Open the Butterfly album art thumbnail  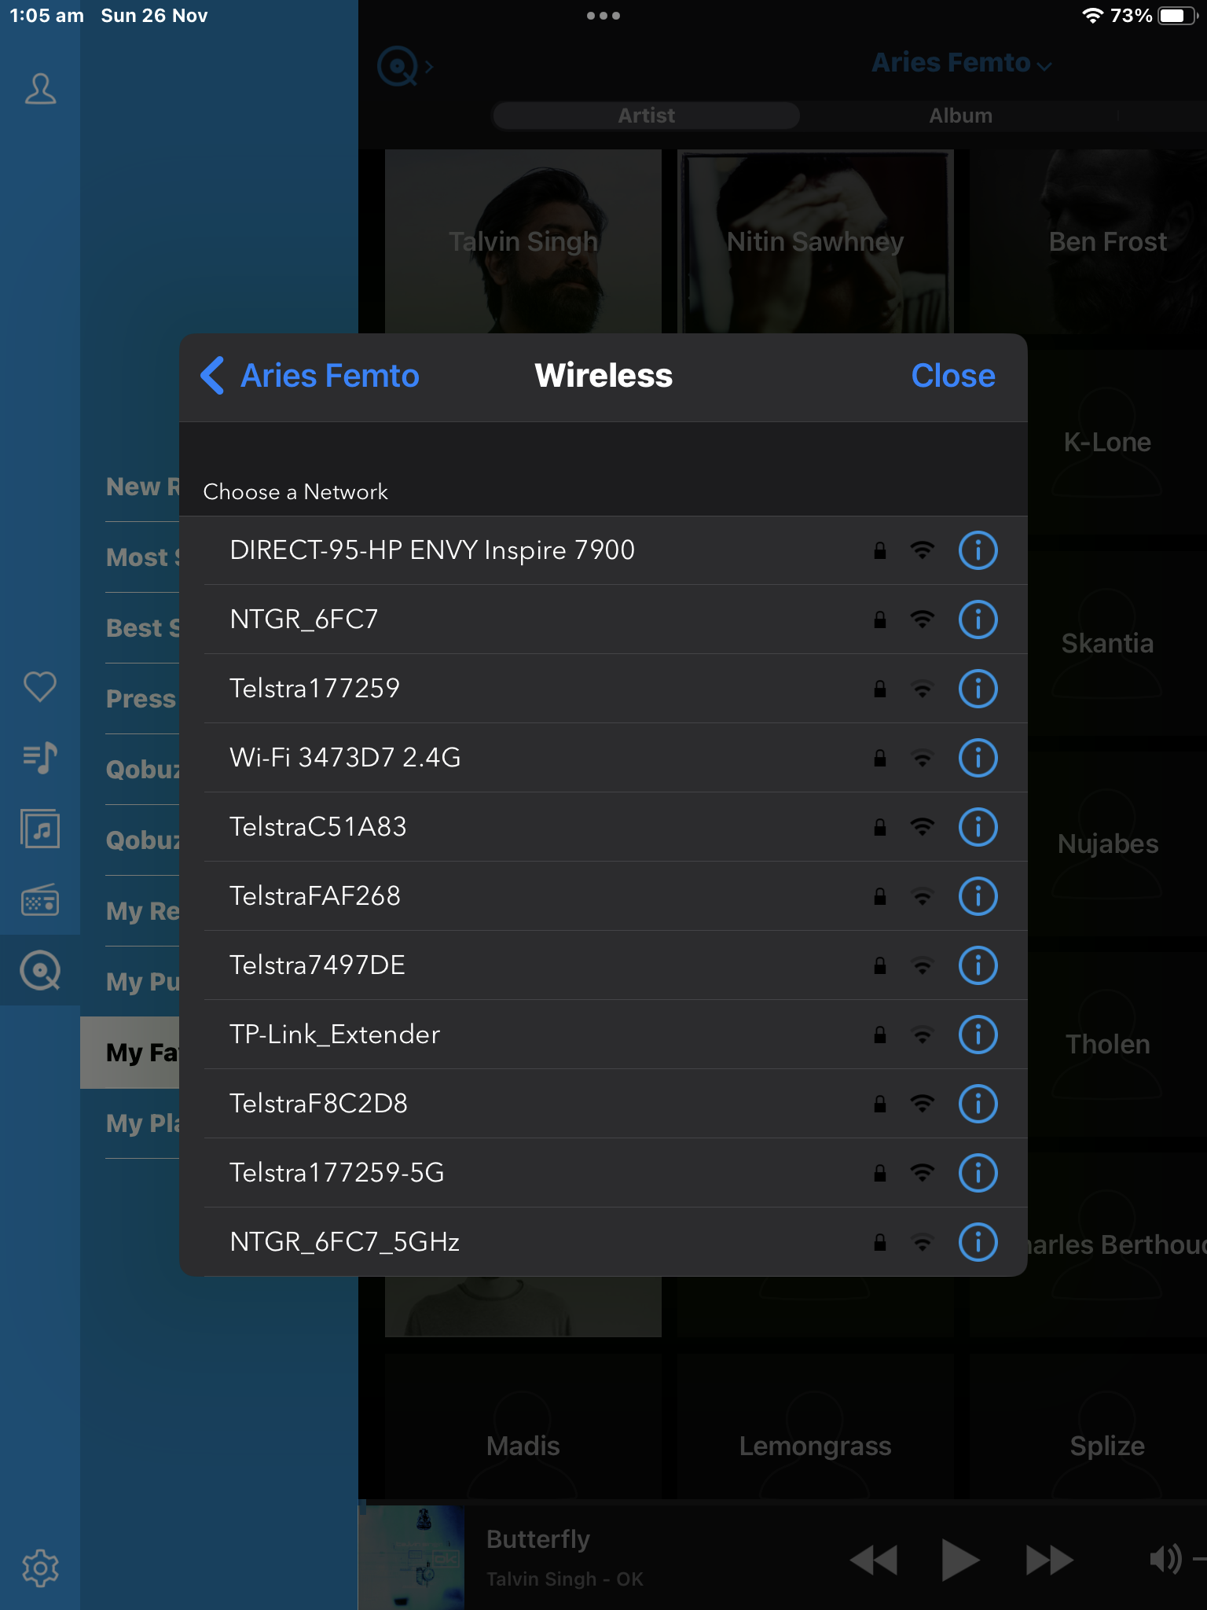click(x=412, y=1557)
